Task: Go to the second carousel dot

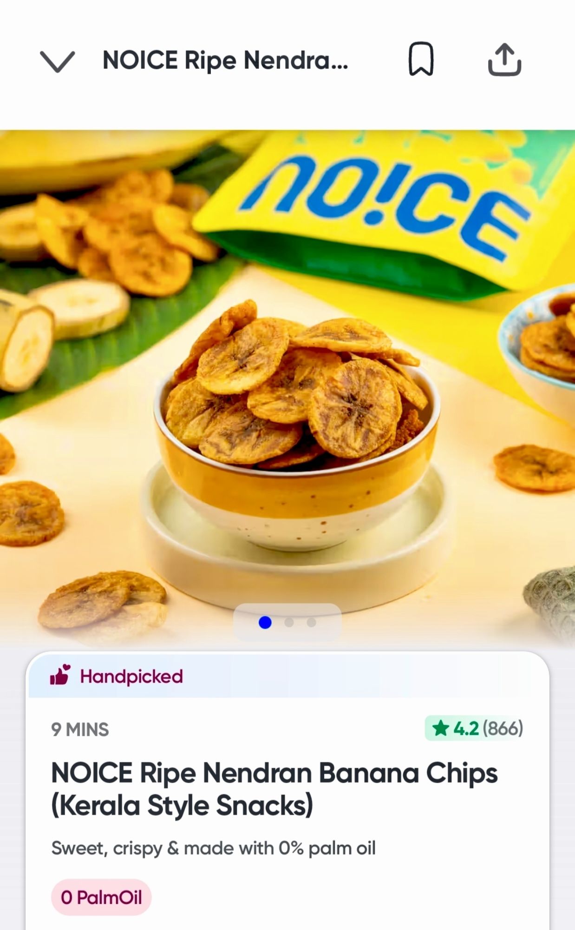Action: pos(289,622)
